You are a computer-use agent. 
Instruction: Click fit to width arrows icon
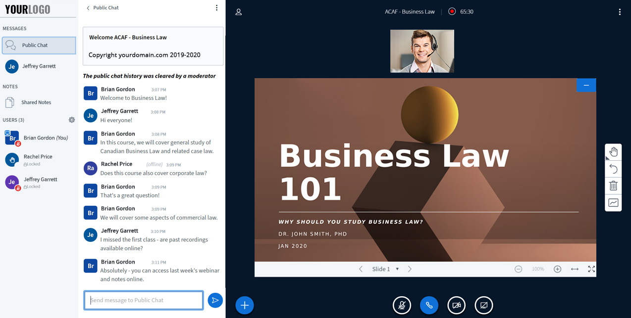click(x=575, y=269)
